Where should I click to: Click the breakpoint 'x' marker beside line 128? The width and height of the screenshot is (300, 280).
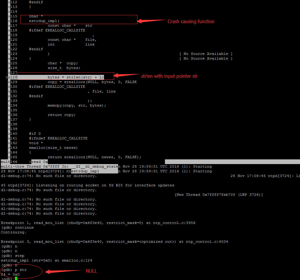[10, 77]
